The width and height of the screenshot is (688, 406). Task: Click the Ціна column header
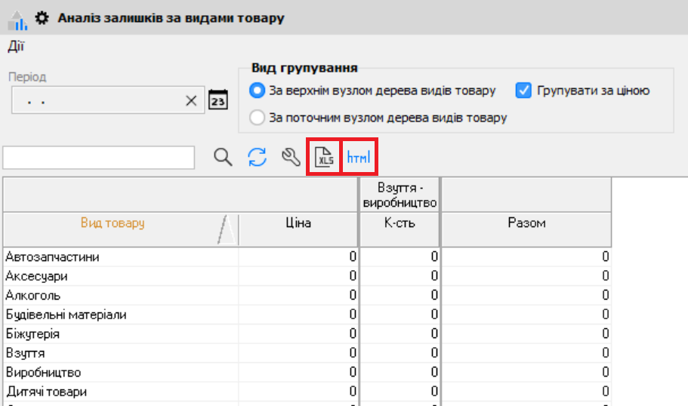298,229
